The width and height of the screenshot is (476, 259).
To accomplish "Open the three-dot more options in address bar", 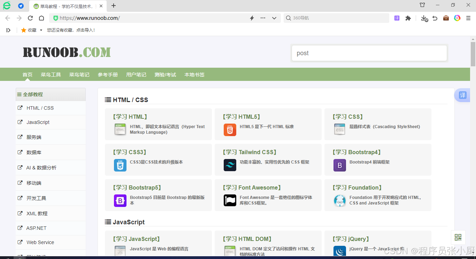I will [263, 18].
